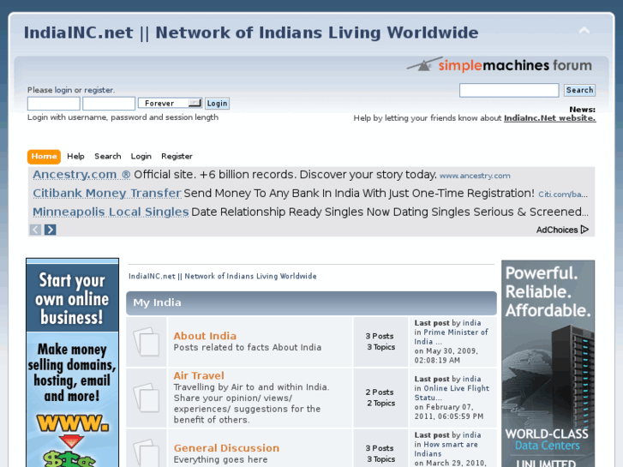
Task: Open the Login menu item
Action: coord(141,156)
